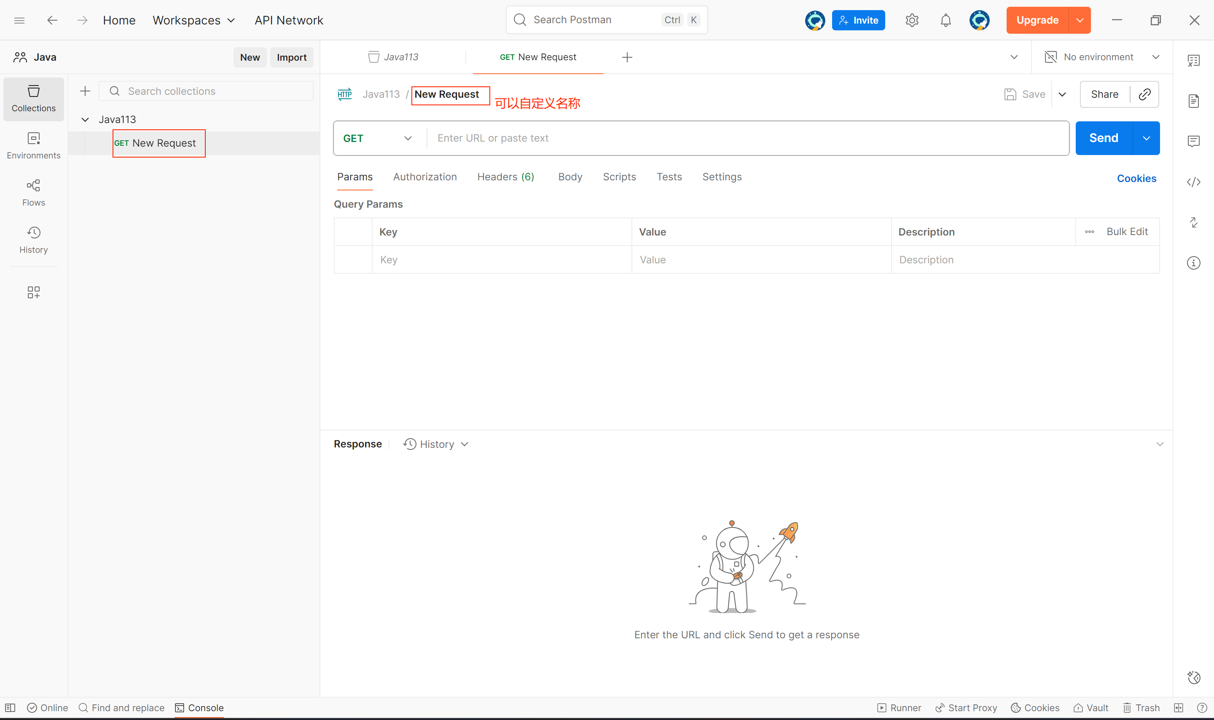
Task: Toggle the Console panel in status bar
Action: pyautogui.click(x=199, y=707)
